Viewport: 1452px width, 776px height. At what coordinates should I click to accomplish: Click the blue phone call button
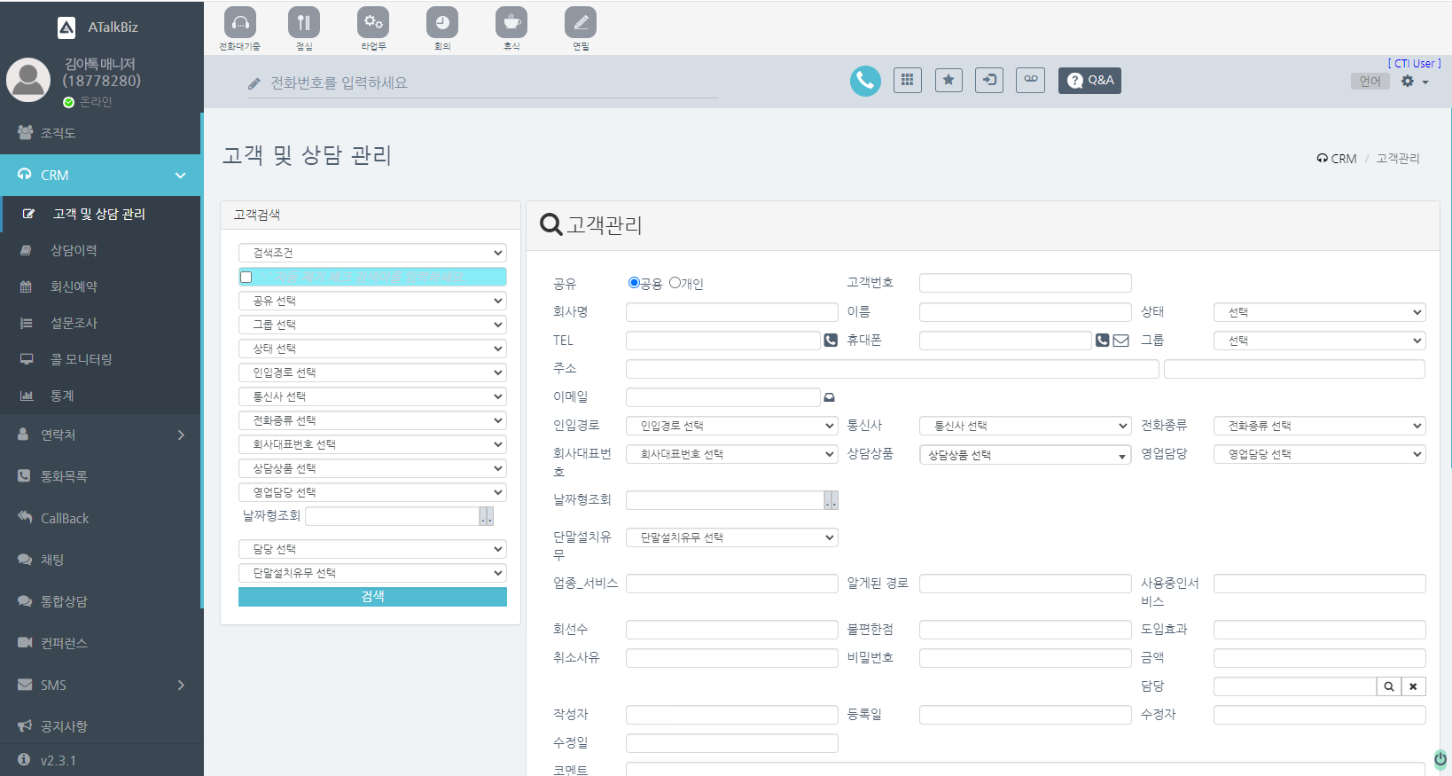pyautogui.click(x=865, y=81)
